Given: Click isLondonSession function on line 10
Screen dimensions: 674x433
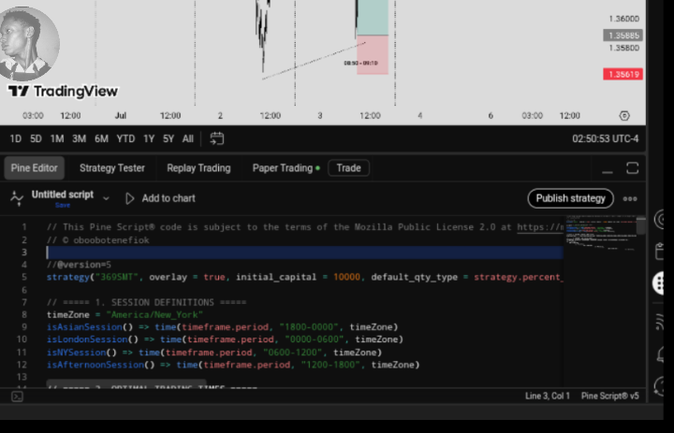Looking at the screenshot, I should pyautogui.click(x=87, y=339).
